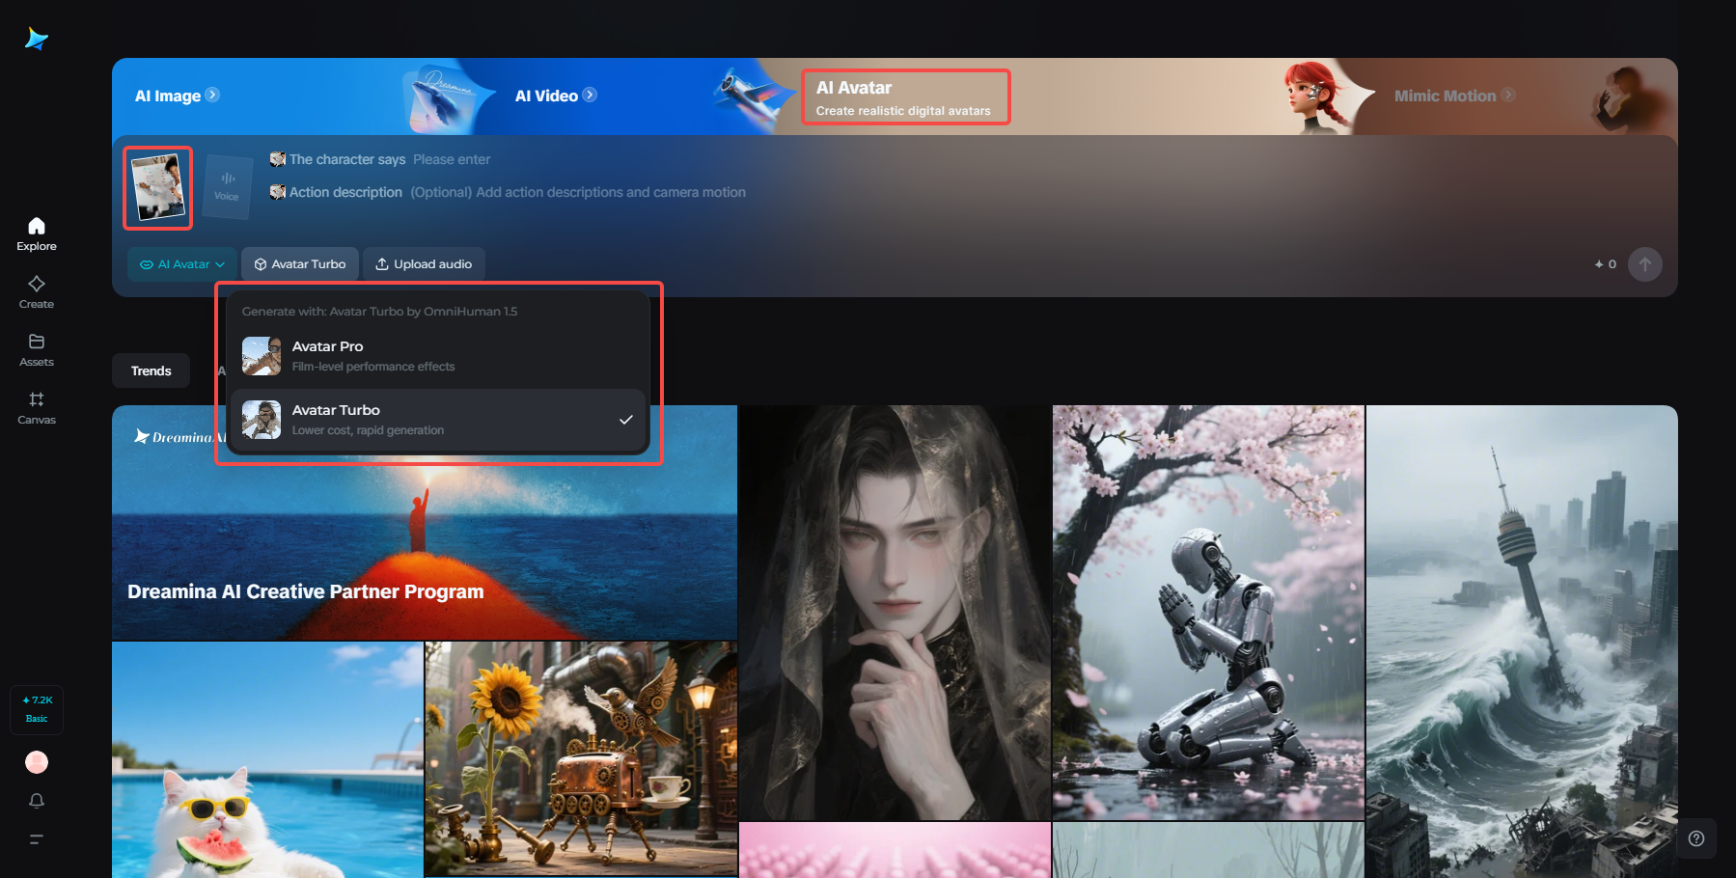Toggle the Trends filter
The height and width of the screenshot is (878, 1736).
[150, 370]
